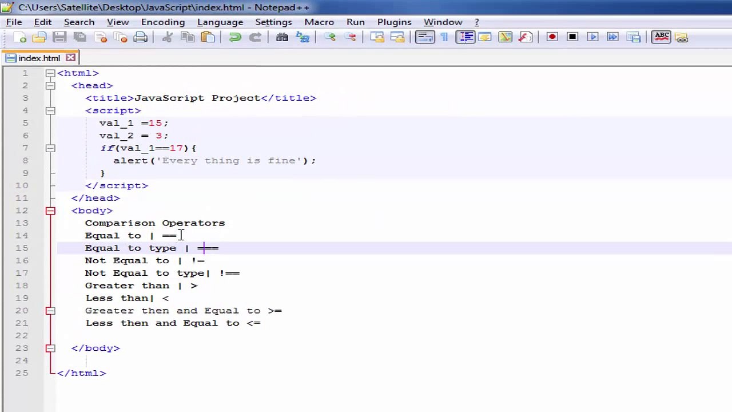Close the index.html tab with its X
Screen dimensions: 732x412
70,58
